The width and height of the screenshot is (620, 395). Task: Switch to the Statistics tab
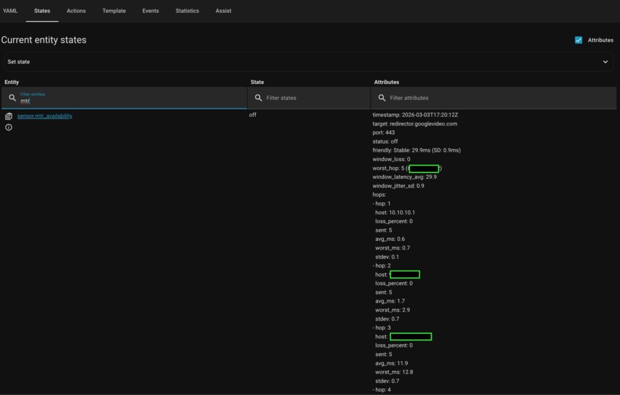click(x=187, y=11)
